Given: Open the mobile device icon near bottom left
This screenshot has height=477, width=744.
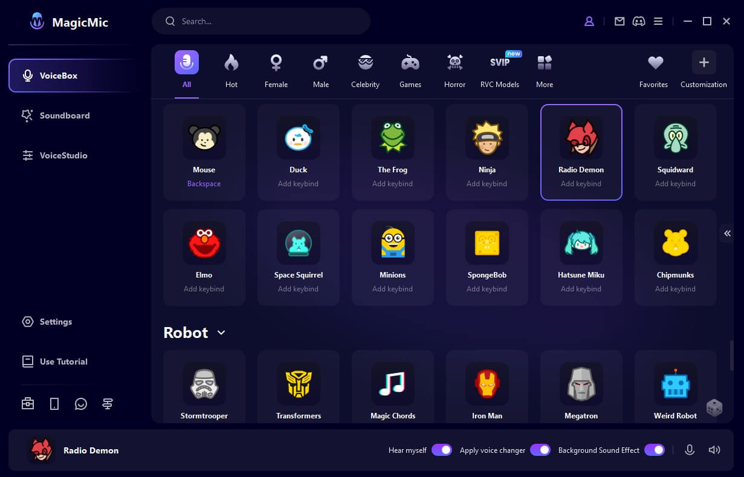Looking at the screenshot, I should tap(54, 403).
